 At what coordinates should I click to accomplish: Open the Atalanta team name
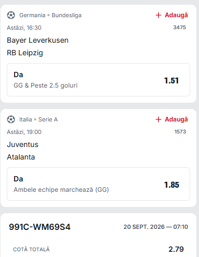click(x=21, y=157)
